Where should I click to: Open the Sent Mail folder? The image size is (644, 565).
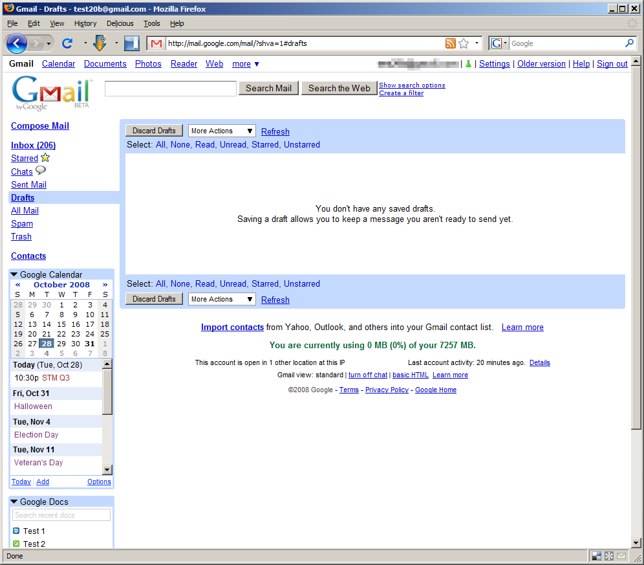tap(28, 184)
